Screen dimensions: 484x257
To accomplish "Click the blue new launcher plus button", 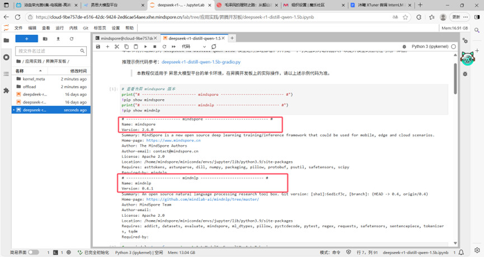I will pyautogui.click(x=26, y=39).
